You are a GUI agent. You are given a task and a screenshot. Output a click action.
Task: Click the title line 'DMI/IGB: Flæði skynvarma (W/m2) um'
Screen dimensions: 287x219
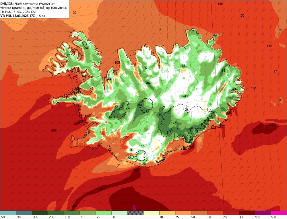click(28, 4)
